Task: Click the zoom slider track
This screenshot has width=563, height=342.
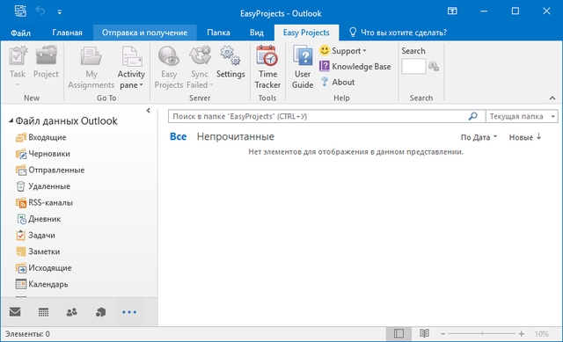Action: 482,334
